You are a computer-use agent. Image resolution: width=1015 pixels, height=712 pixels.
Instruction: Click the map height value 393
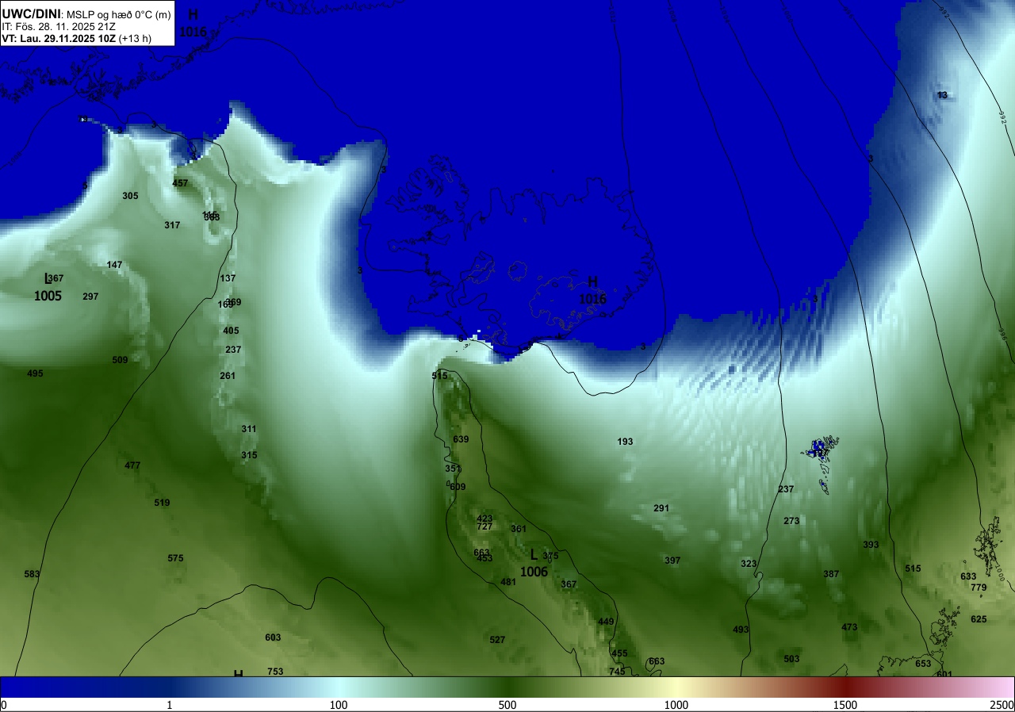[871, 545]
